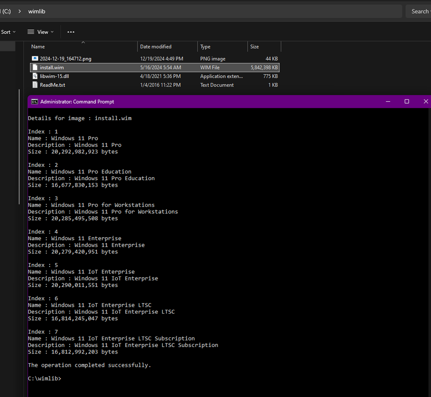This screenshot has height=397, width=431.
Task: Click the 4/18/2021 5:36 PM date cell
Action: pyautogui.click(x=160, y=76)
